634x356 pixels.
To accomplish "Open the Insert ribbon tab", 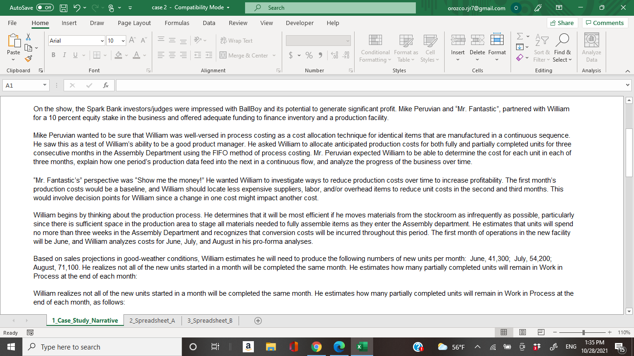I will [x=69, y=23].
